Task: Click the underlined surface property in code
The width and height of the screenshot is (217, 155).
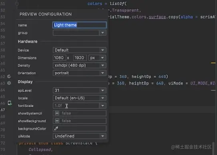Action: [x=157, y=17]
